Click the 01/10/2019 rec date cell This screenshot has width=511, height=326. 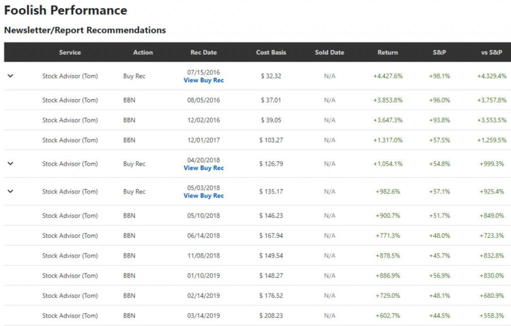pyautogui.click(x=204, y=276)
